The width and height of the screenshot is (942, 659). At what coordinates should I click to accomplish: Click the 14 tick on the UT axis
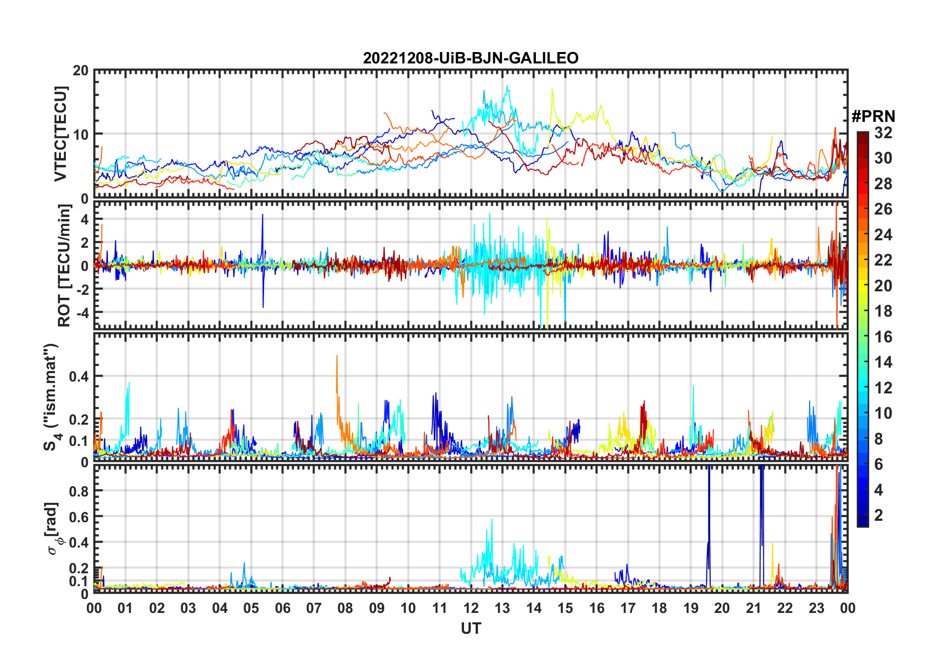pyautogui.click(x=534, y=608)
